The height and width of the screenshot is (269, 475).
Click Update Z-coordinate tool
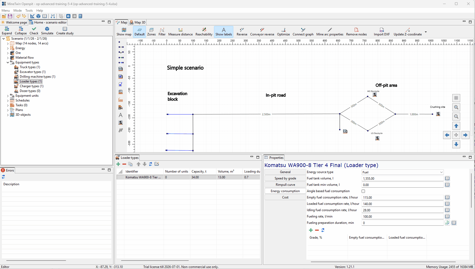click(408, 32)
